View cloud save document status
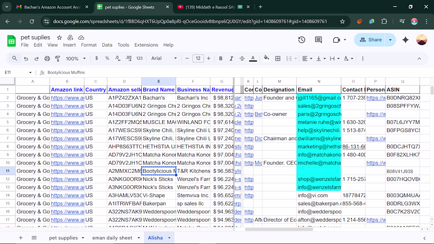The image size is (434, 244). coord(81,37)
